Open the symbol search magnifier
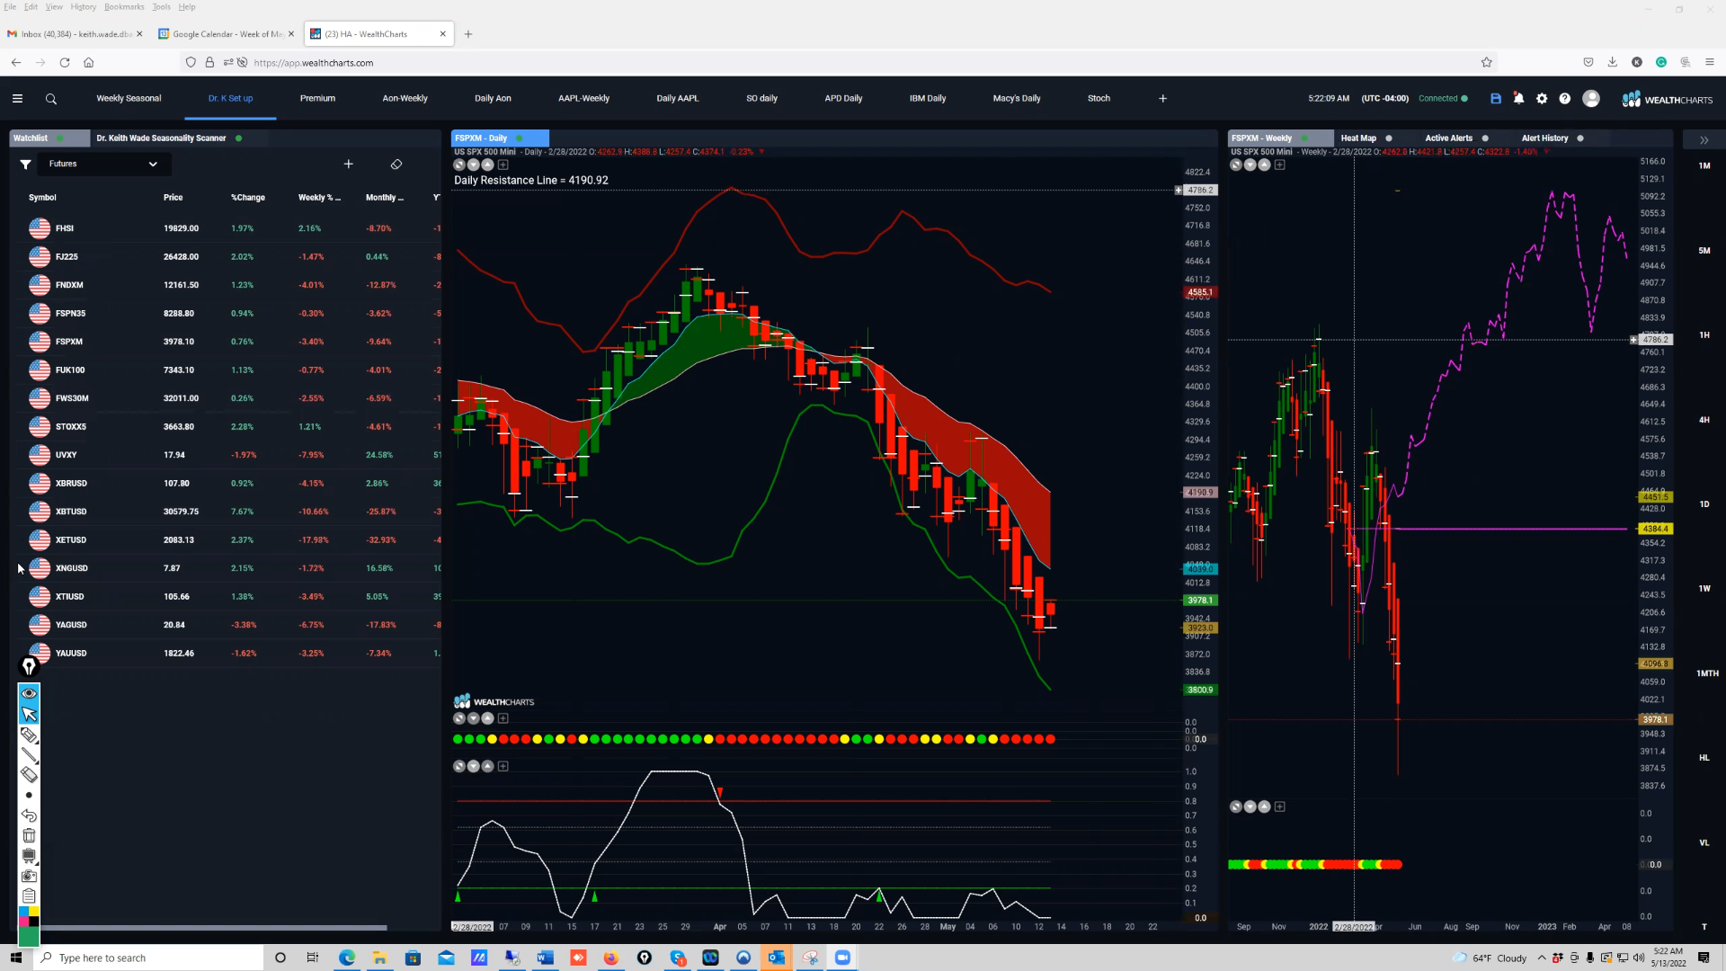This screenshot has width=1726, height=971. (51, 99)
